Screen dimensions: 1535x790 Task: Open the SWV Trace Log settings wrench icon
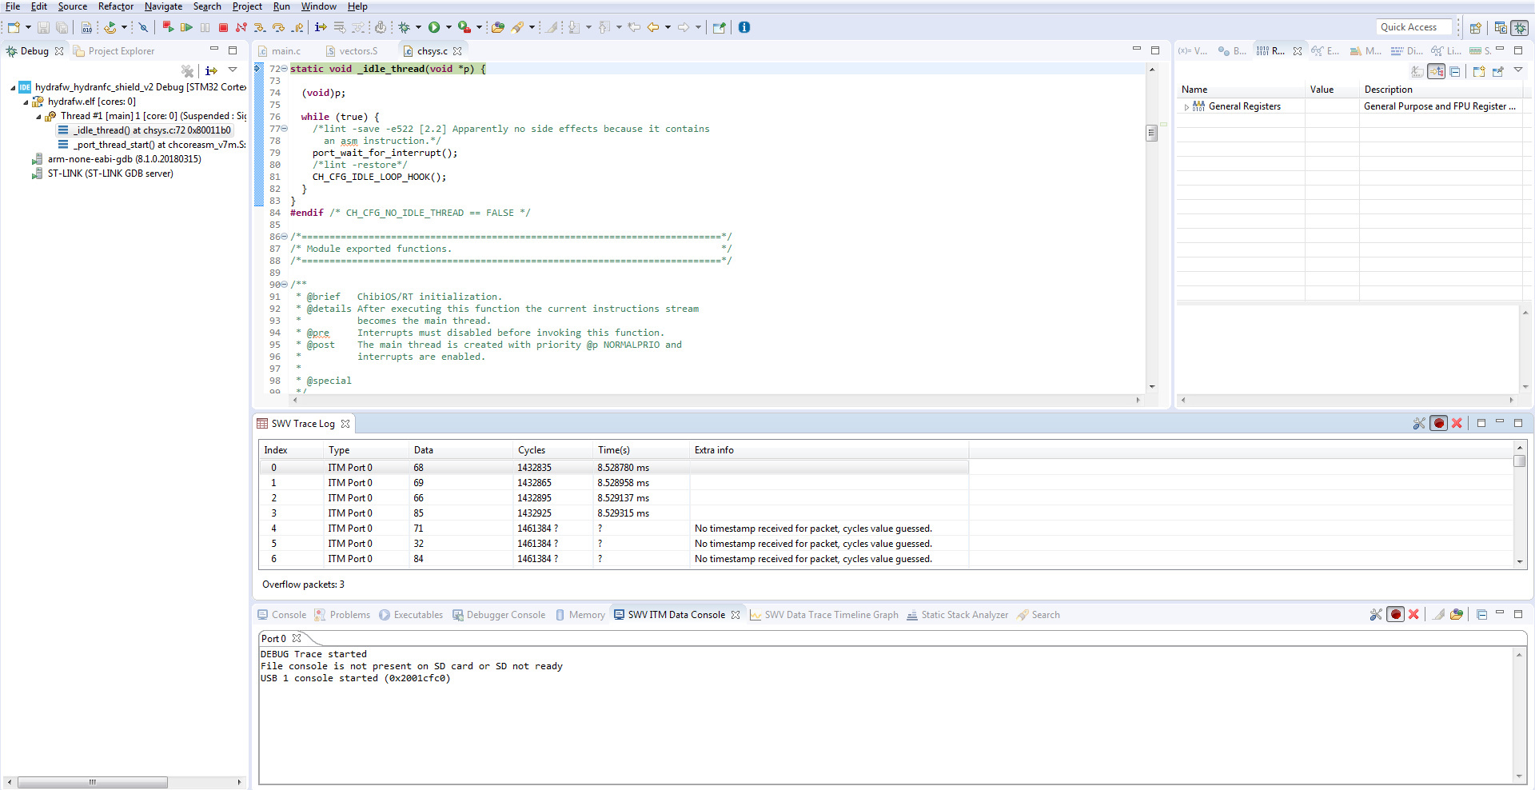click(1419, 423)
